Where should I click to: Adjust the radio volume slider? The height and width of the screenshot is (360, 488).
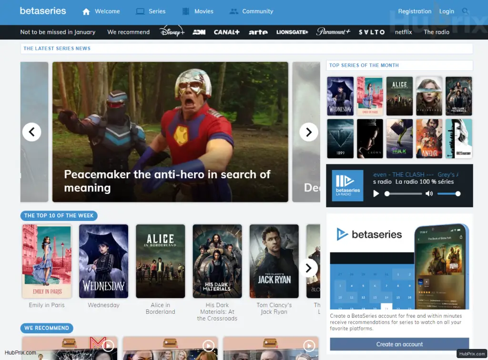[x=449, y=194]
